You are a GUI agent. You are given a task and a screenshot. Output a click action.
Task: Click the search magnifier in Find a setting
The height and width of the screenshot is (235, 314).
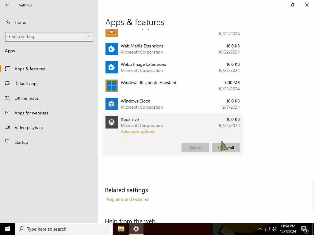pyautogui.click(x=89, y=37)
